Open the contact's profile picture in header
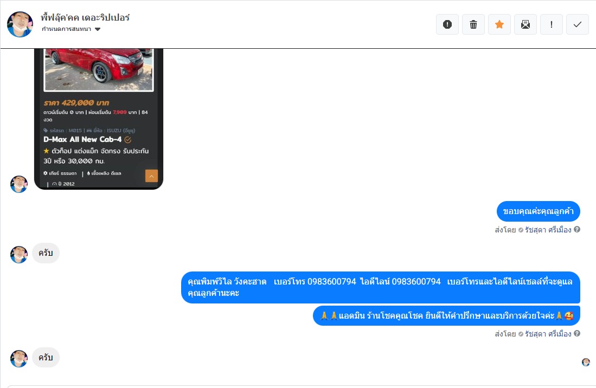This screenshot has width=596, height=388. [20, 24]
